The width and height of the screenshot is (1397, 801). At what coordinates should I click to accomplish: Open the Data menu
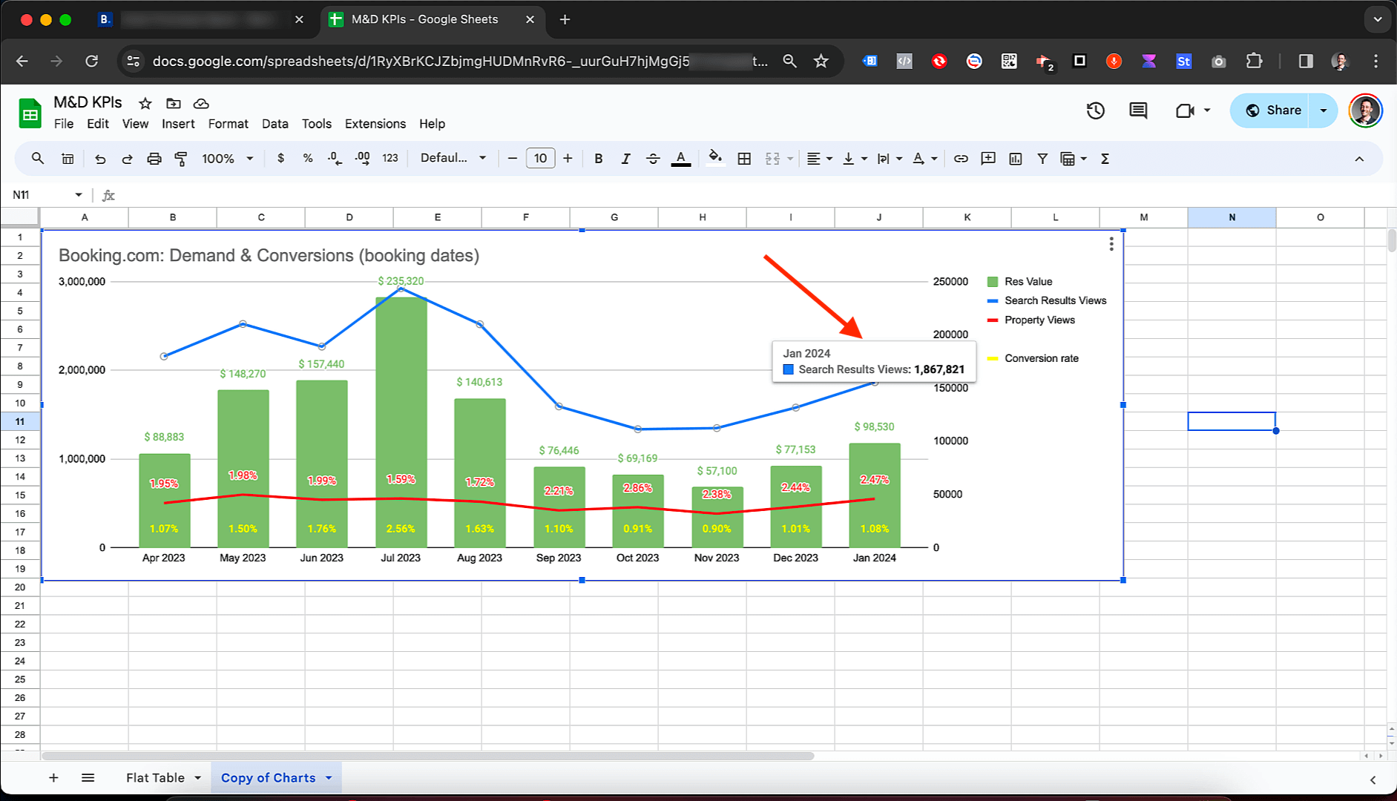[x=275, y=124]
